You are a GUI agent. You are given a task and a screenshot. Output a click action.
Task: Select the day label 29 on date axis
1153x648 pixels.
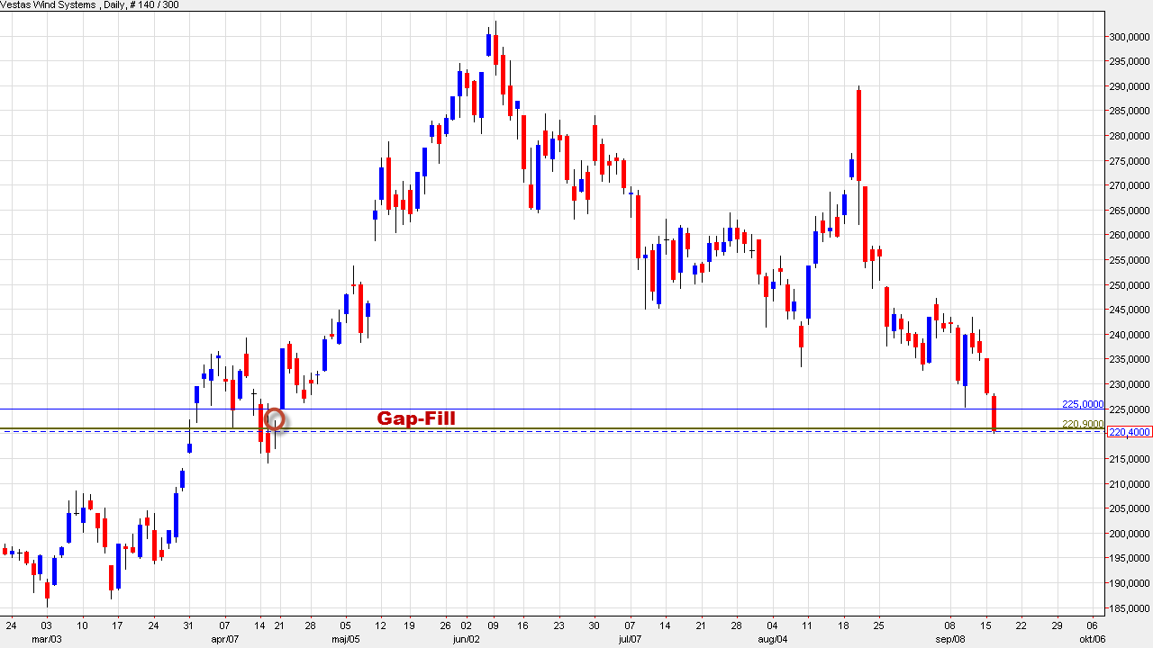1056,625
